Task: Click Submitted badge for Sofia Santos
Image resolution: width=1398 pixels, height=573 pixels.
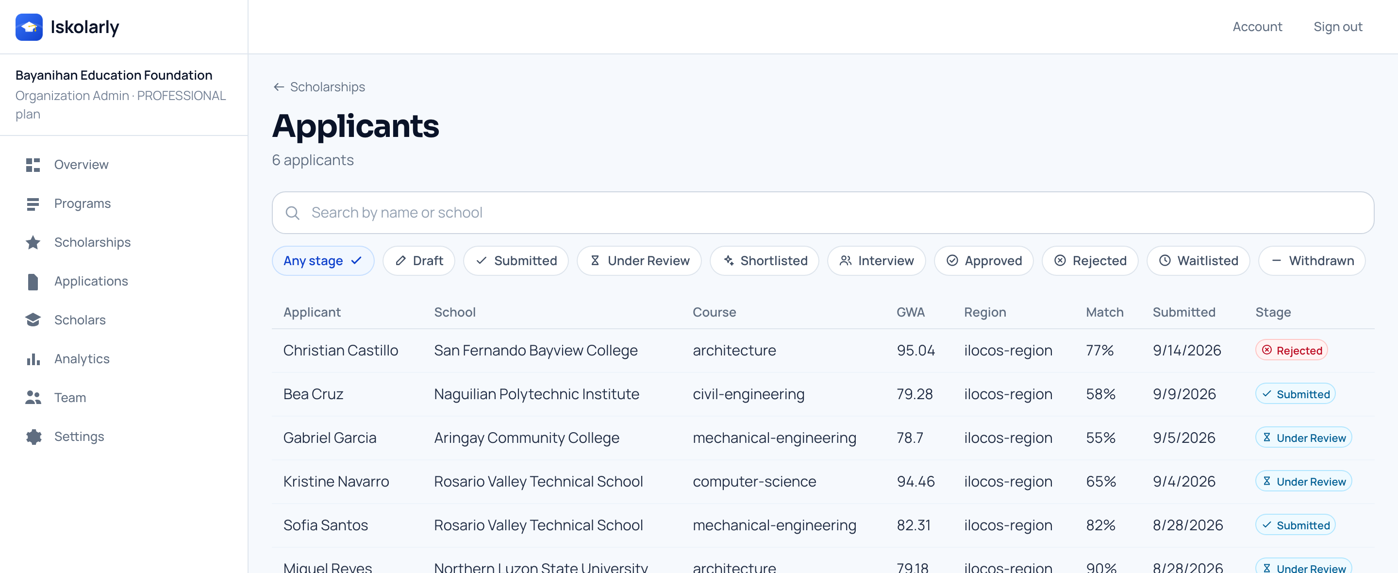Action: coord(1295,525)
